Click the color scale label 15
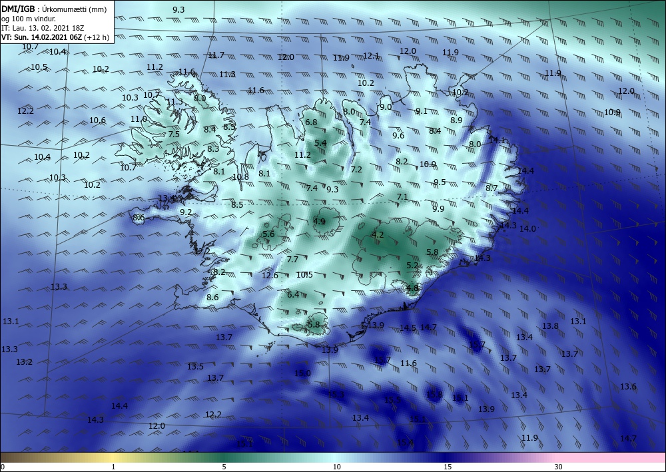The image size is (666, 472). click(448, 467)
